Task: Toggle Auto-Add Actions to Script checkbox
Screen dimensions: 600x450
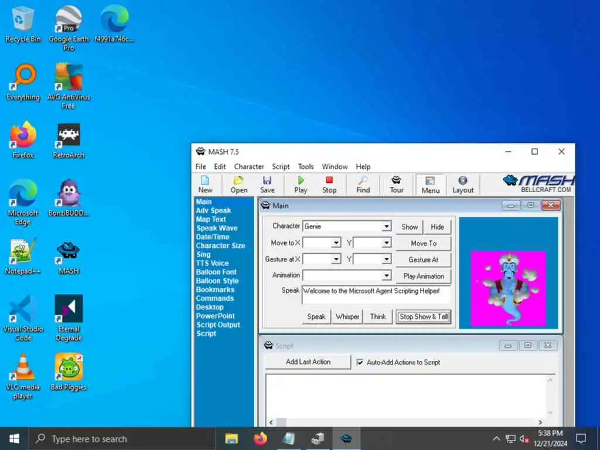Action: 360,362
